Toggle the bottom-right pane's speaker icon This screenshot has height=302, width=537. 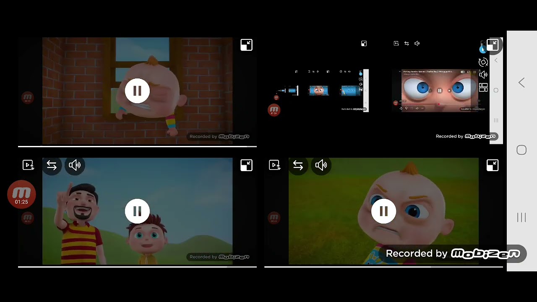coord(321,165)
